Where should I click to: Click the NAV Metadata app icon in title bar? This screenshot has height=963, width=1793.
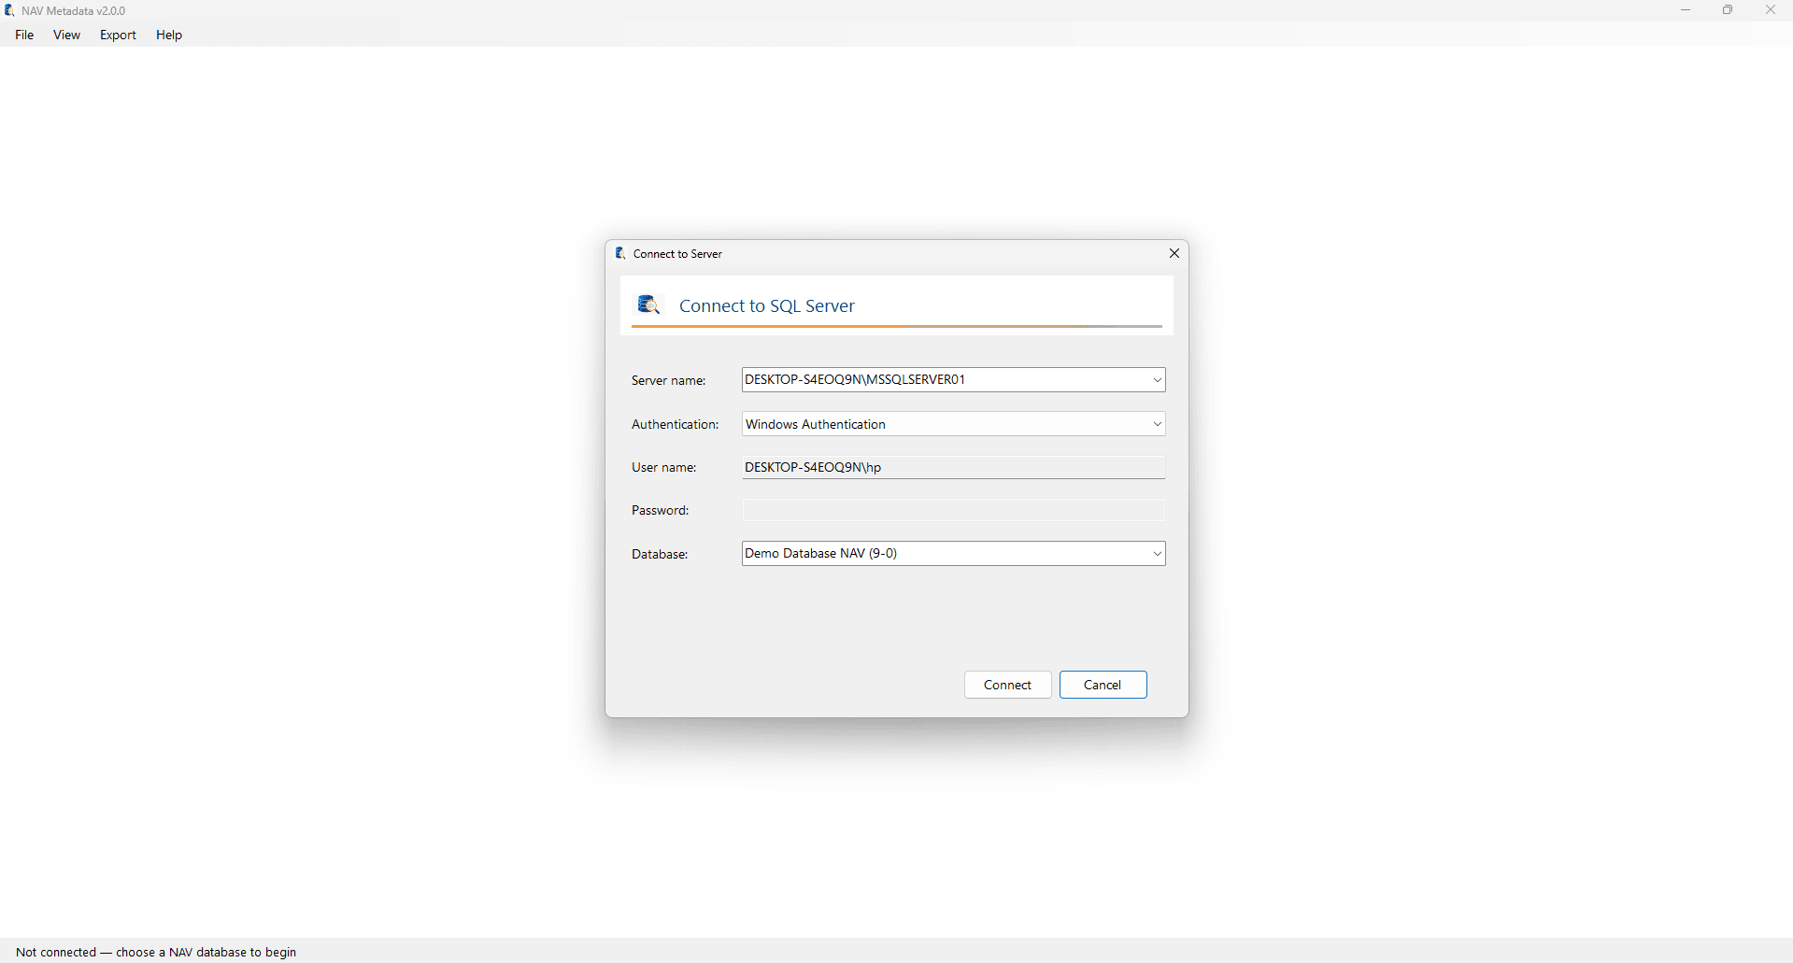coord(10,10)
